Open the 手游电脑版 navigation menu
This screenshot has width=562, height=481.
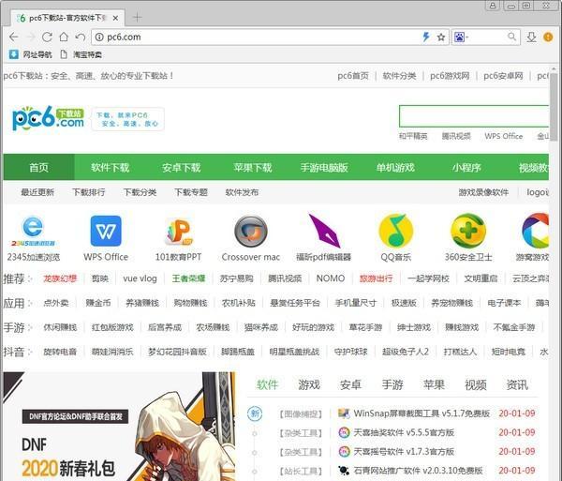tap(324, 167)
